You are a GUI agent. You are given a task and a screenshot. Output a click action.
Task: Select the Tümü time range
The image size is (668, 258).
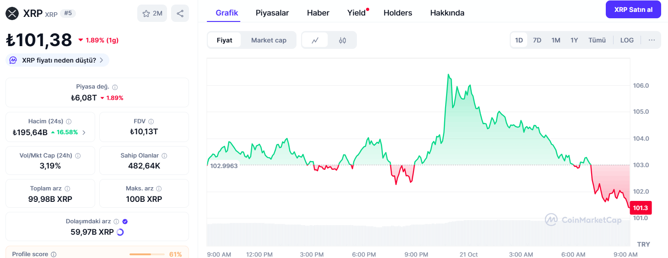pos(597,40)
